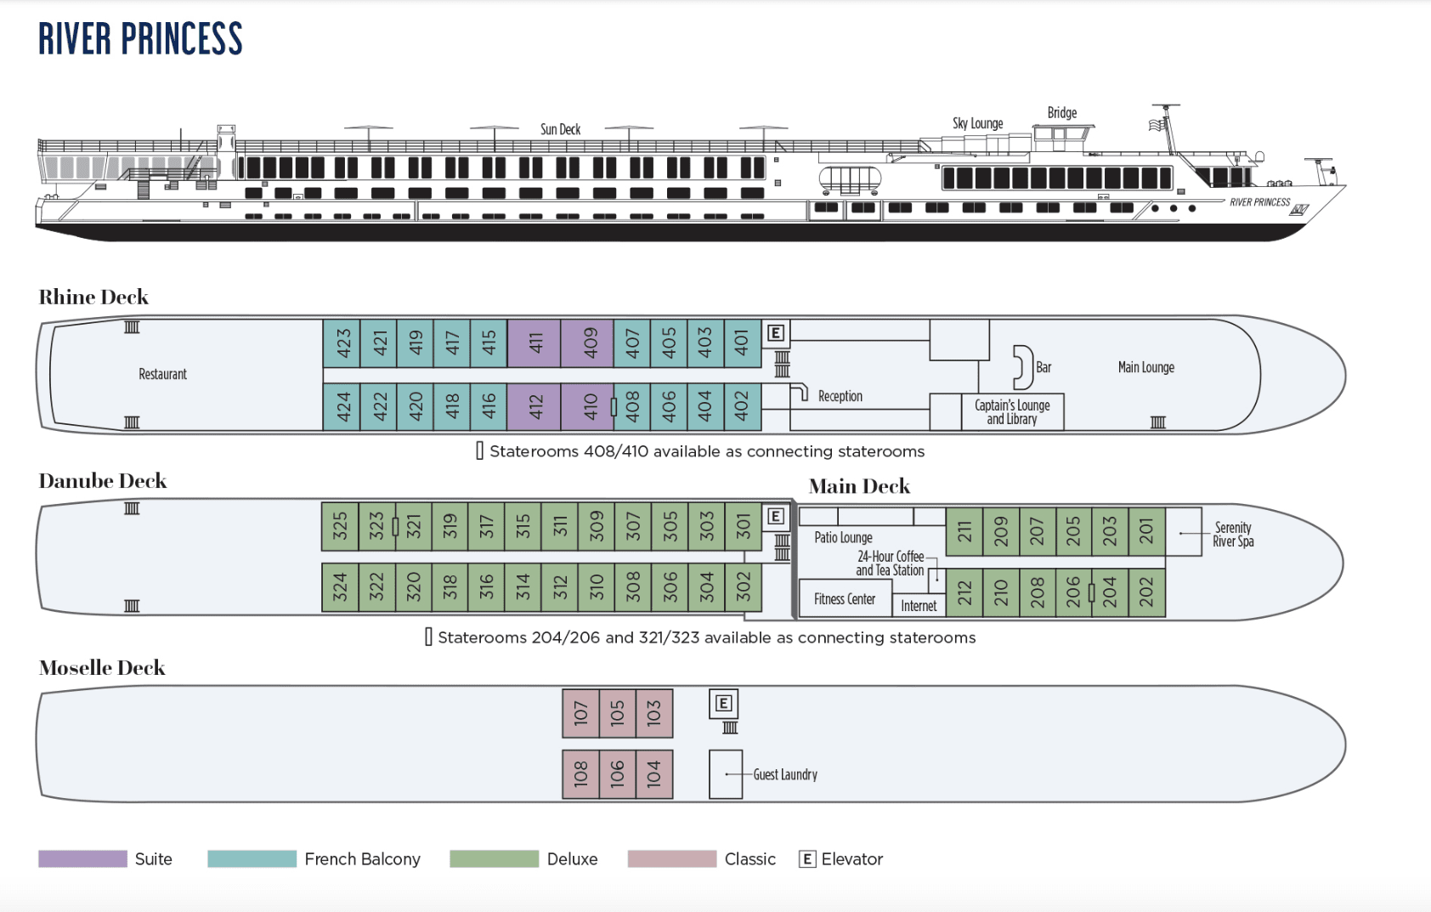Select Classic stateroom 103
The height and width of the screenshot is (912, 1431).
pyautogui.click(x=654, y=713)
